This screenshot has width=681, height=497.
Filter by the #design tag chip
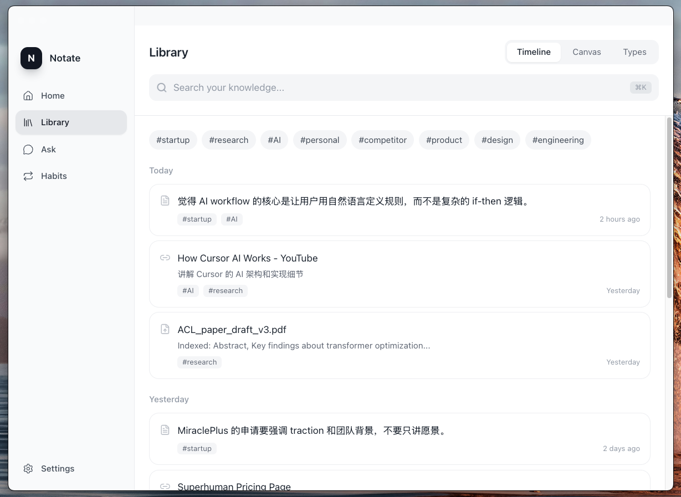click(497, 140)
